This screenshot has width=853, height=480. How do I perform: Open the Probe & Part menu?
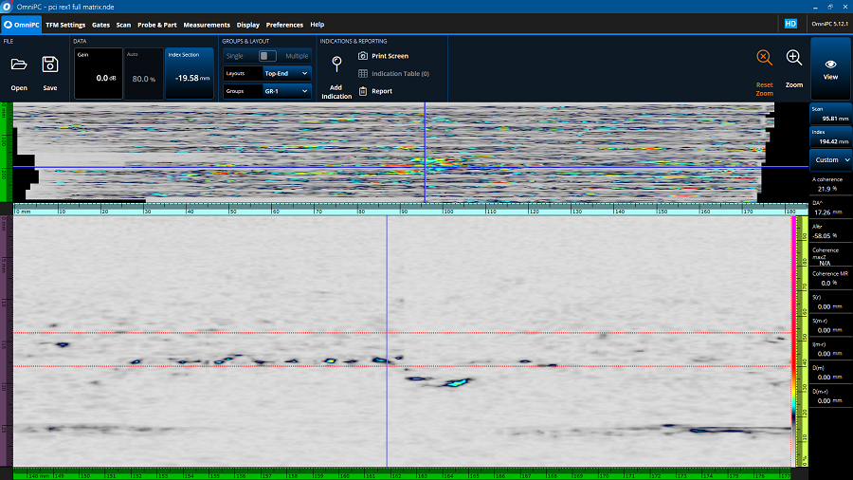coord(156,25)
